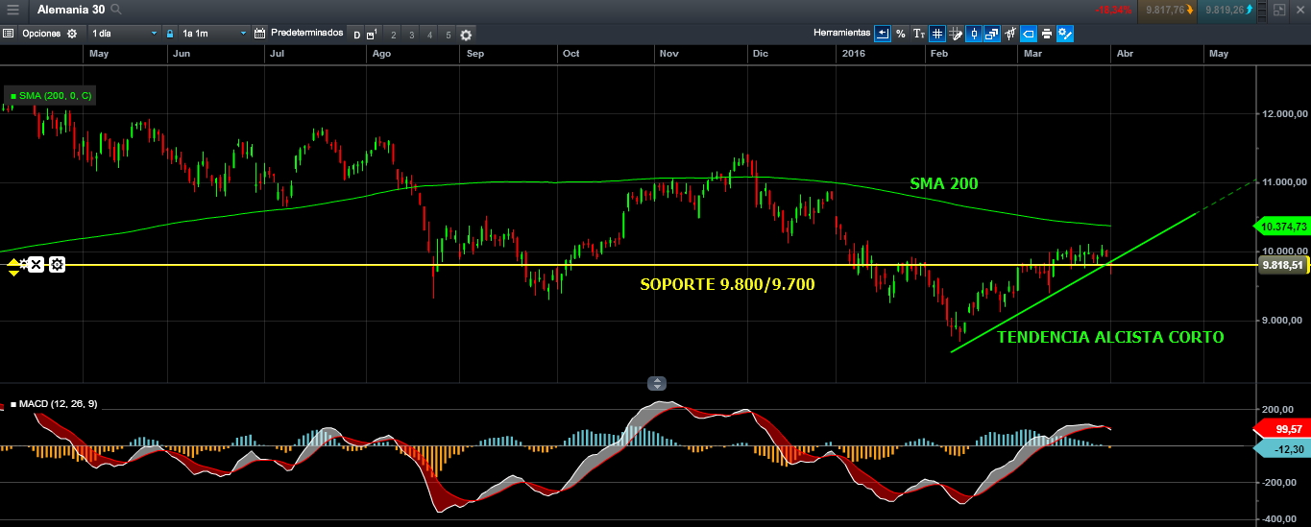Expand the 1 día interval dropdown
Image resolution: width=1311 pixels, height=527 pixels.
[123, 34]
